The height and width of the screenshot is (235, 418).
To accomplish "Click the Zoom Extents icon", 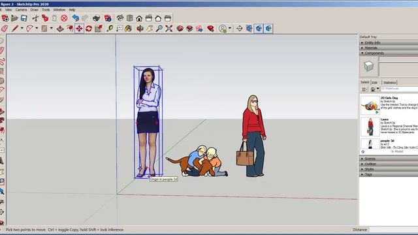I will 169,29.
